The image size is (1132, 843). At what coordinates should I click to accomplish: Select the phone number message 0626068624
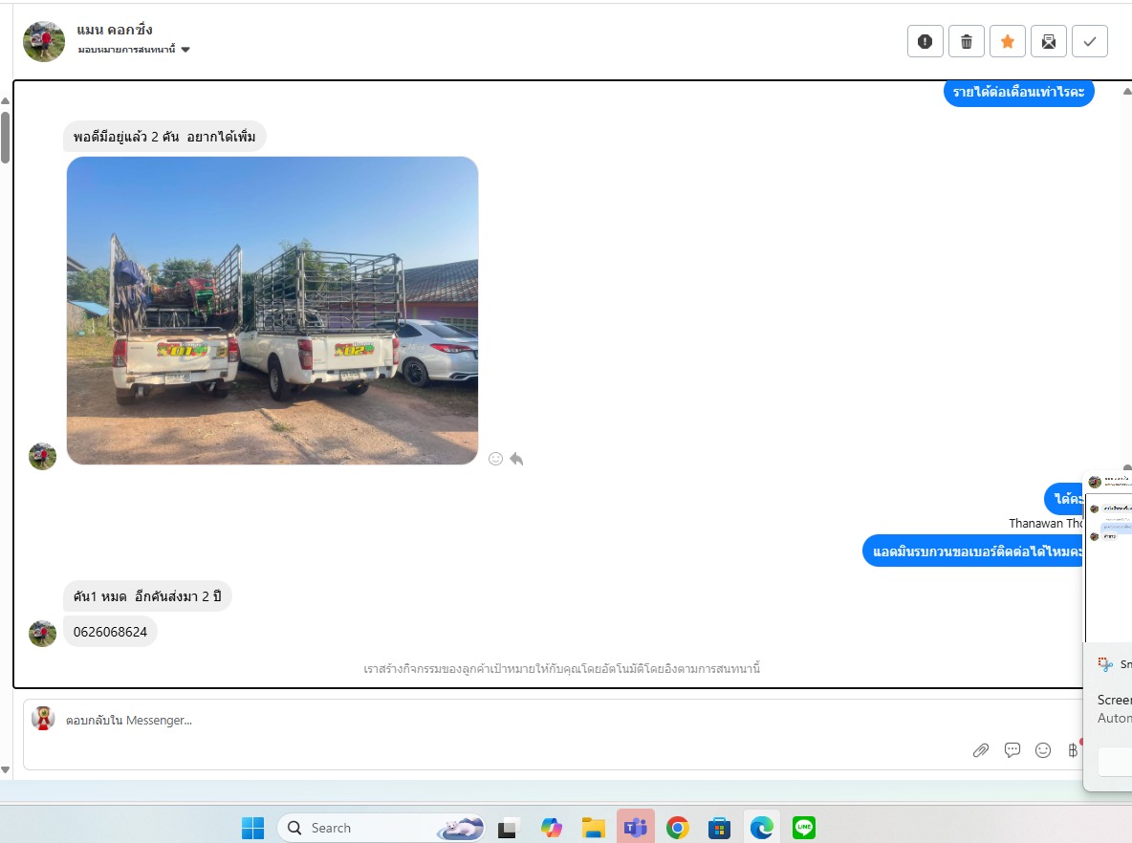(x=111, y=632)
